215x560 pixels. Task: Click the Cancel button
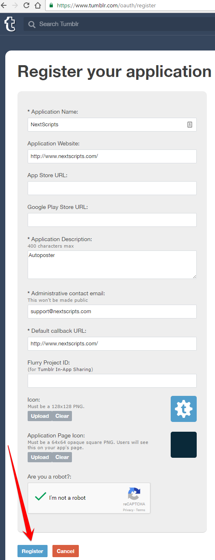[x=65, y=551]
